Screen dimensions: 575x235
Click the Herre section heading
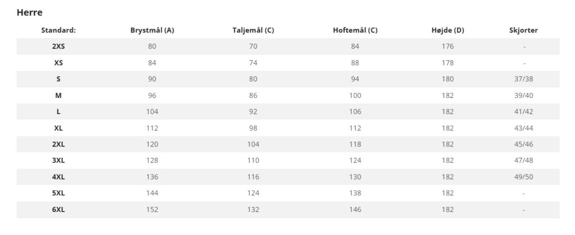tap(30, 12)
